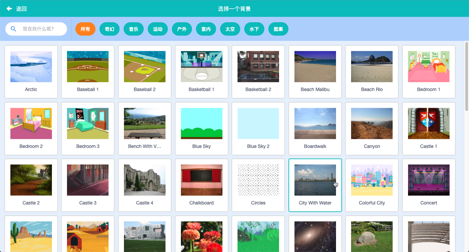The height and width of the screenshot is (252, 469).
Task: Pick the Baseball 1 backdrop
Action: (88, 72)
